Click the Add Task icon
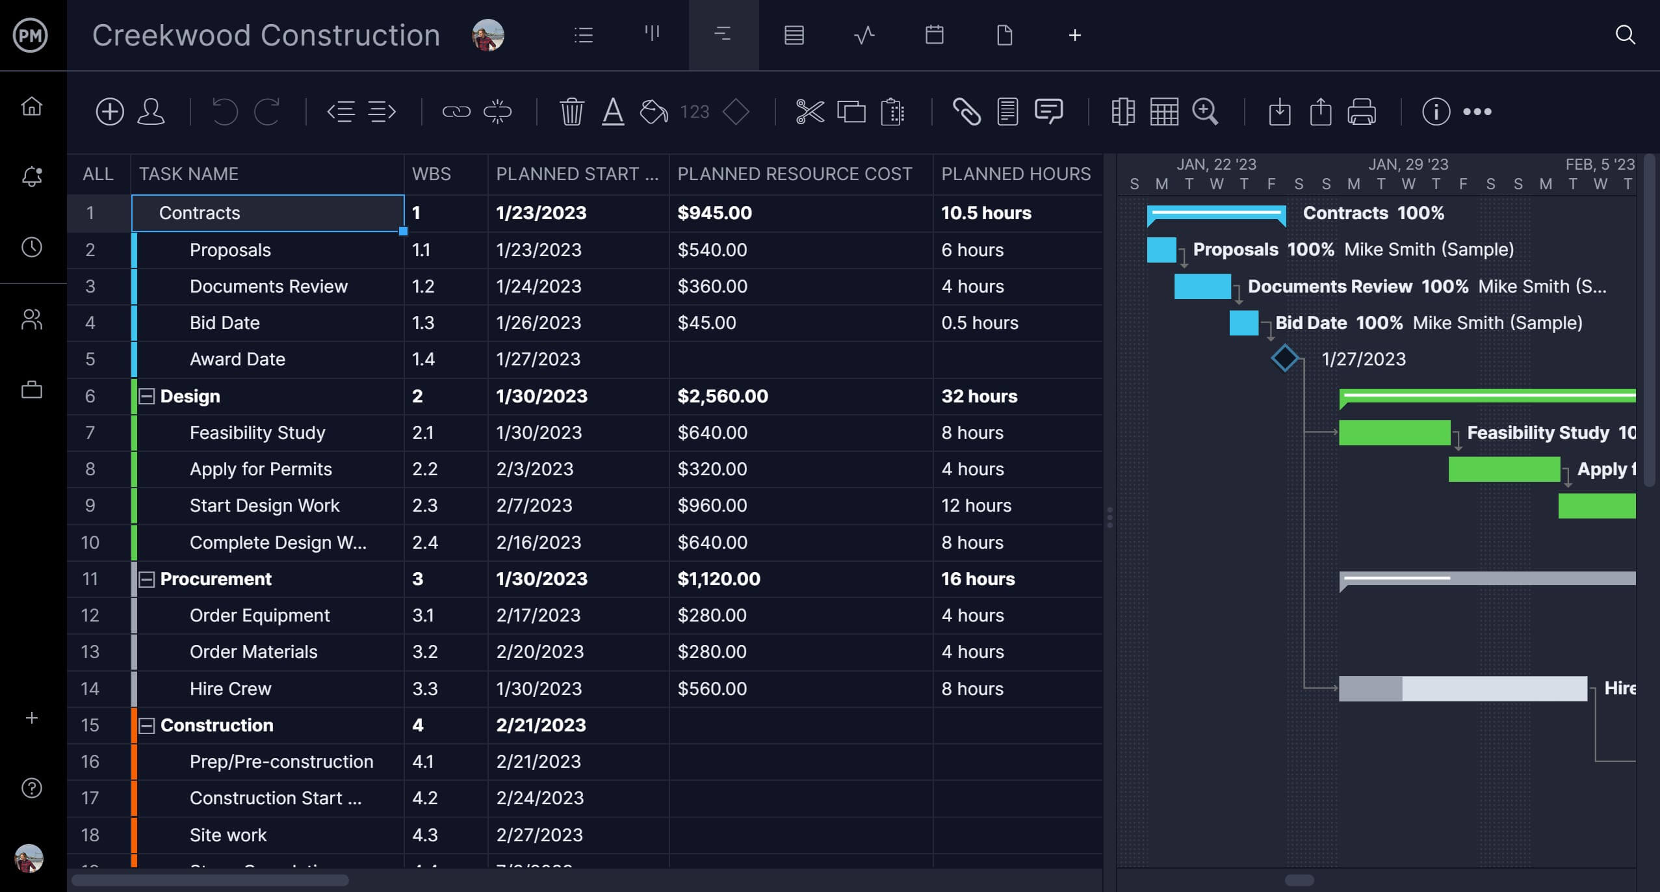This screenshot has width=1660, height=892. (x=110, y=112)
